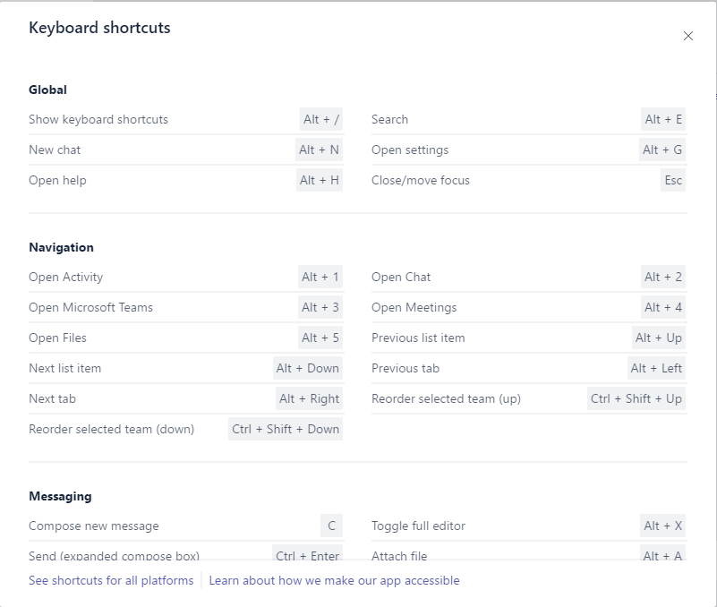Image resolution: width=717 pixels, height=607 pixels.
Task: Click the Alt + / key badge
Action: click(x=321, y=119)
